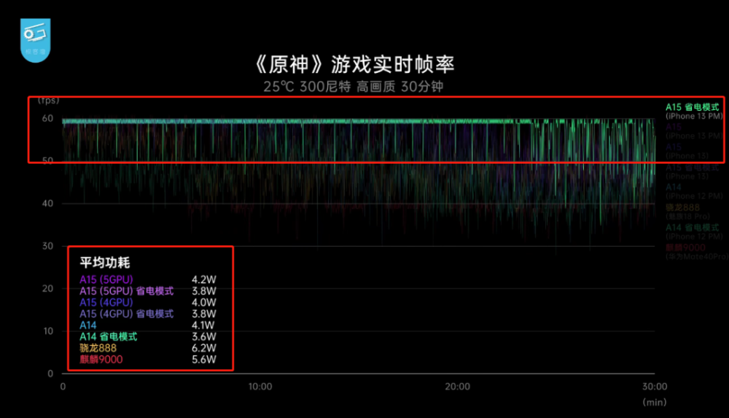This screenshot has width=729, height=418.
Task: Click the 4.0W power value
Action: click(204, 302)
